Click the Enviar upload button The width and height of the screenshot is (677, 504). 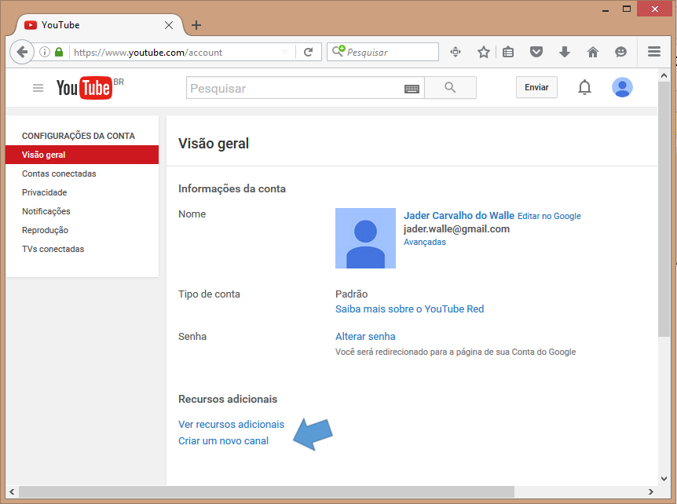[x=536, y=87]
